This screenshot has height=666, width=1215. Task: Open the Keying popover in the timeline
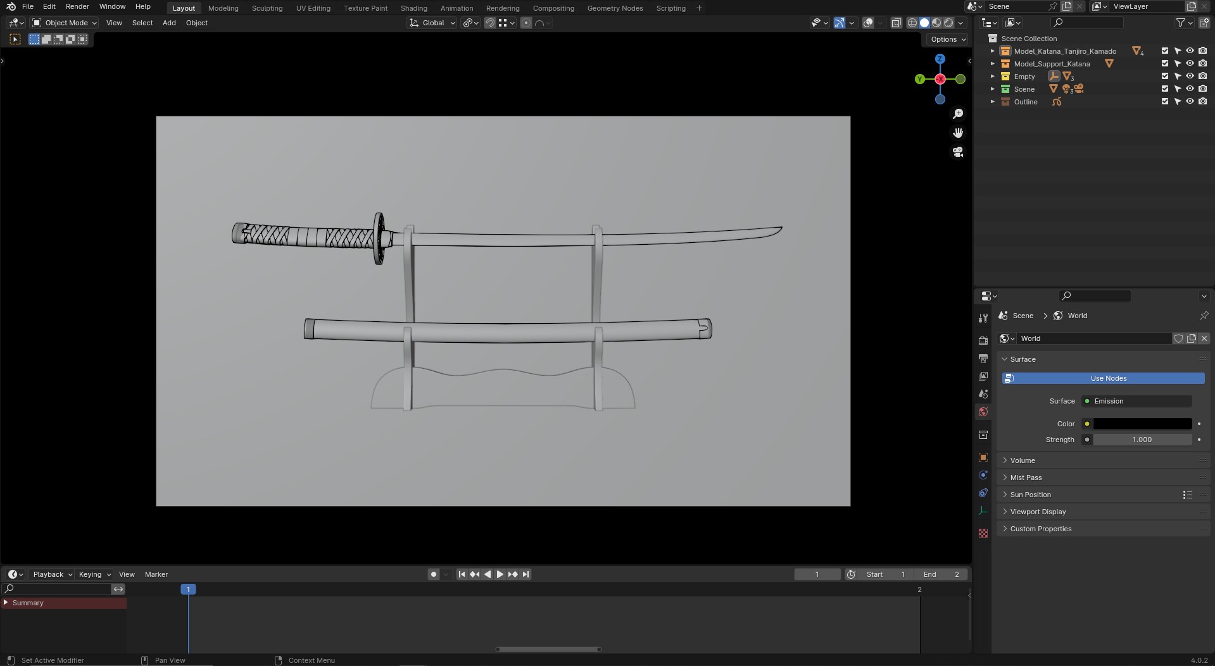pyautogui.click(x=94, y=574)
